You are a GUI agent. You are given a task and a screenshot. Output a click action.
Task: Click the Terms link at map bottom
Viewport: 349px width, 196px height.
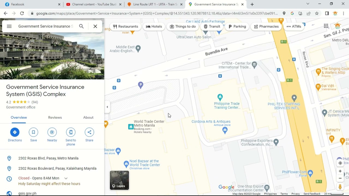coord(284,194)
